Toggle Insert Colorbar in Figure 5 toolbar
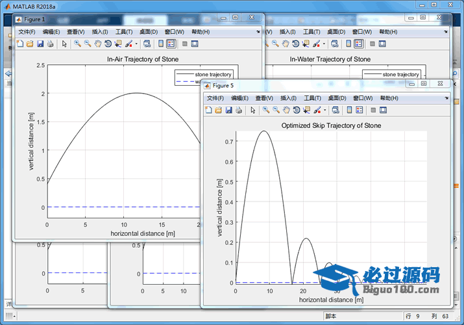Viewport: 464px width, 325px height. (349, 110)
